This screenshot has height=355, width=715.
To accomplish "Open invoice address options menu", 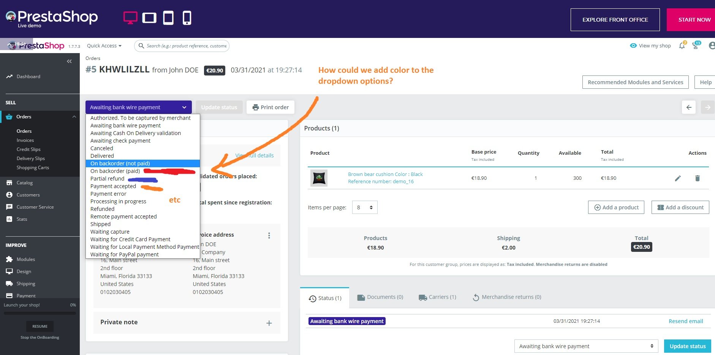I will tap(269, 236).
